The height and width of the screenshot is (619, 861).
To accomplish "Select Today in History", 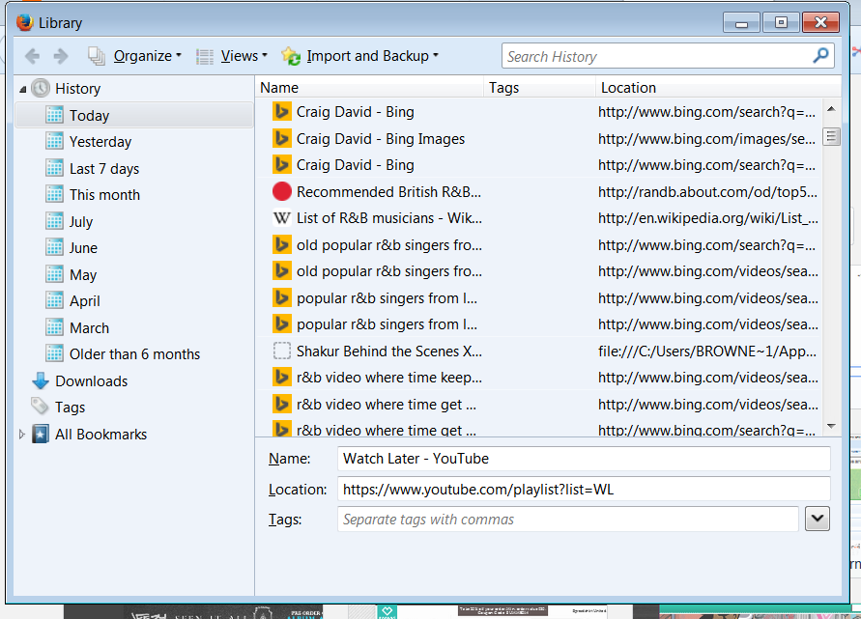I will pos(134,116).
